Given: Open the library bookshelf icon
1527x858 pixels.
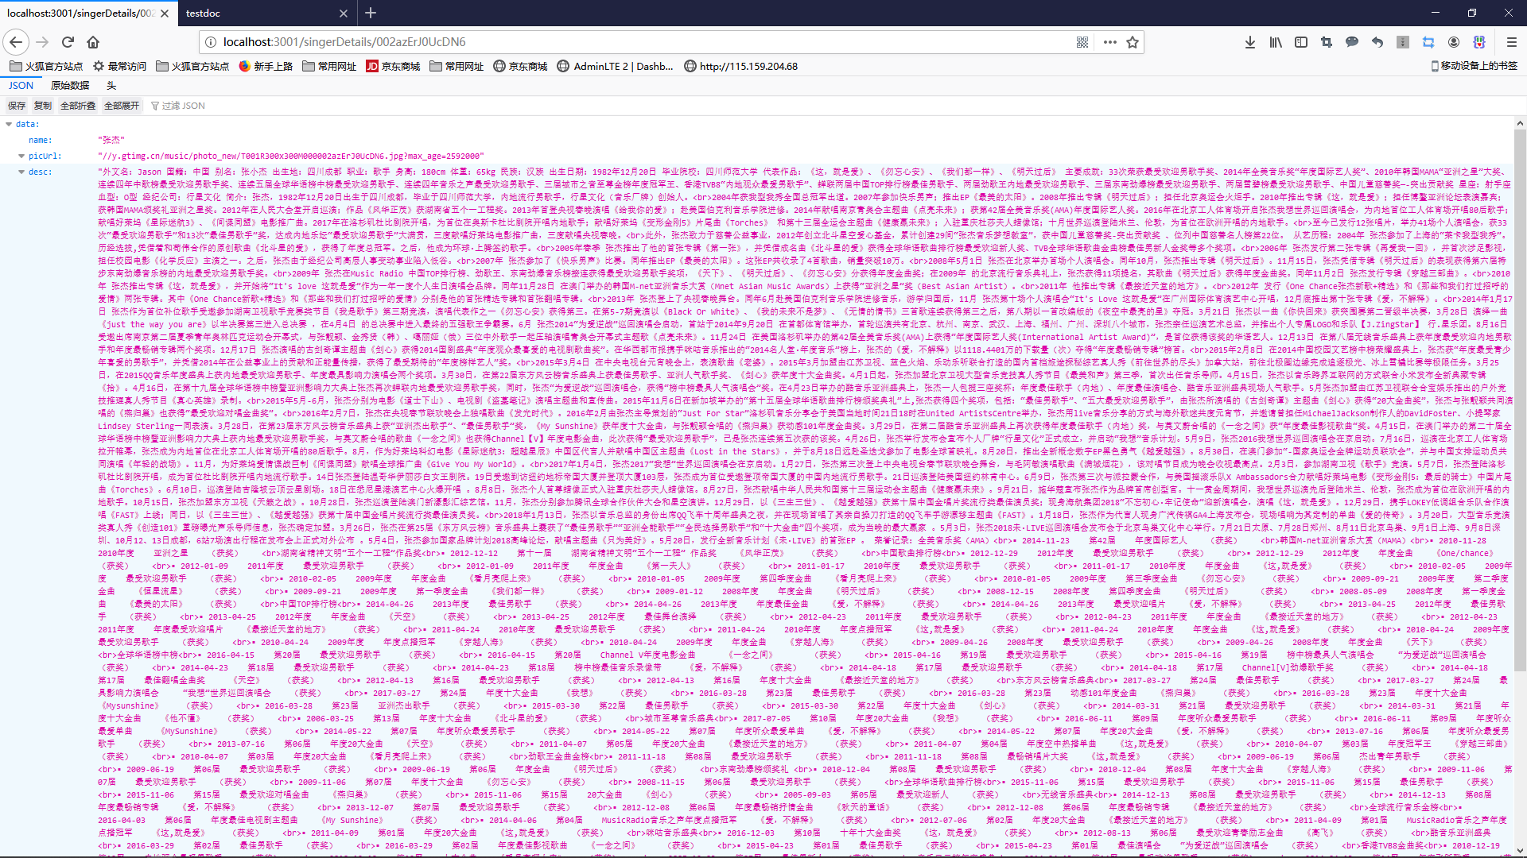Looking at the screenshot, I should click(1276, 42).
